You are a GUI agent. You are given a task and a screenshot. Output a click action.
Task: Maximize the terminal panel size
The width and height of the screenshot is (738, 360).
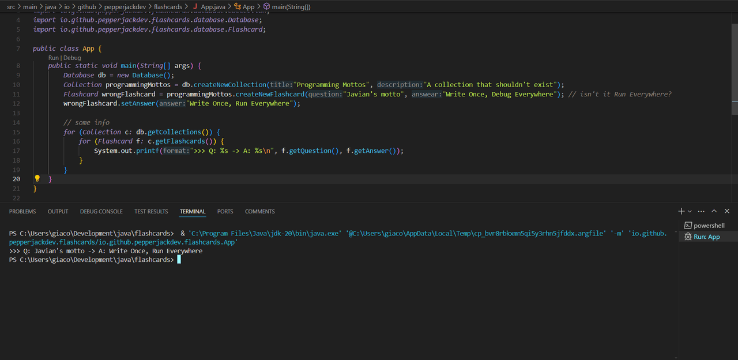(x=714, y=211)
